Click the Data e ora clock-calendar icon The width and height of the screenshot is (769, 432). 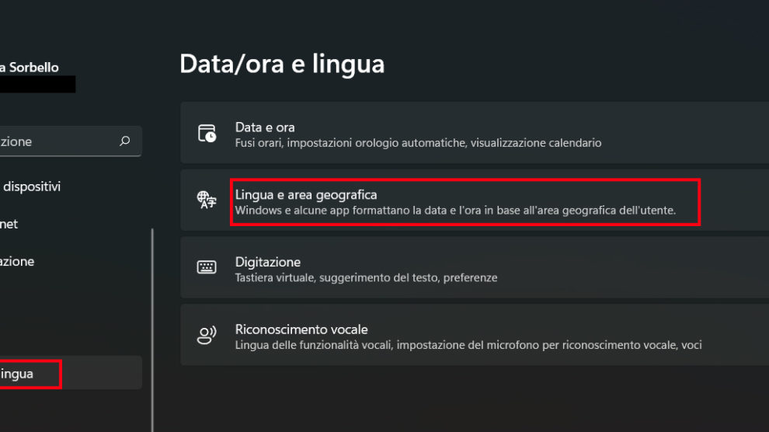pos(207,133)
